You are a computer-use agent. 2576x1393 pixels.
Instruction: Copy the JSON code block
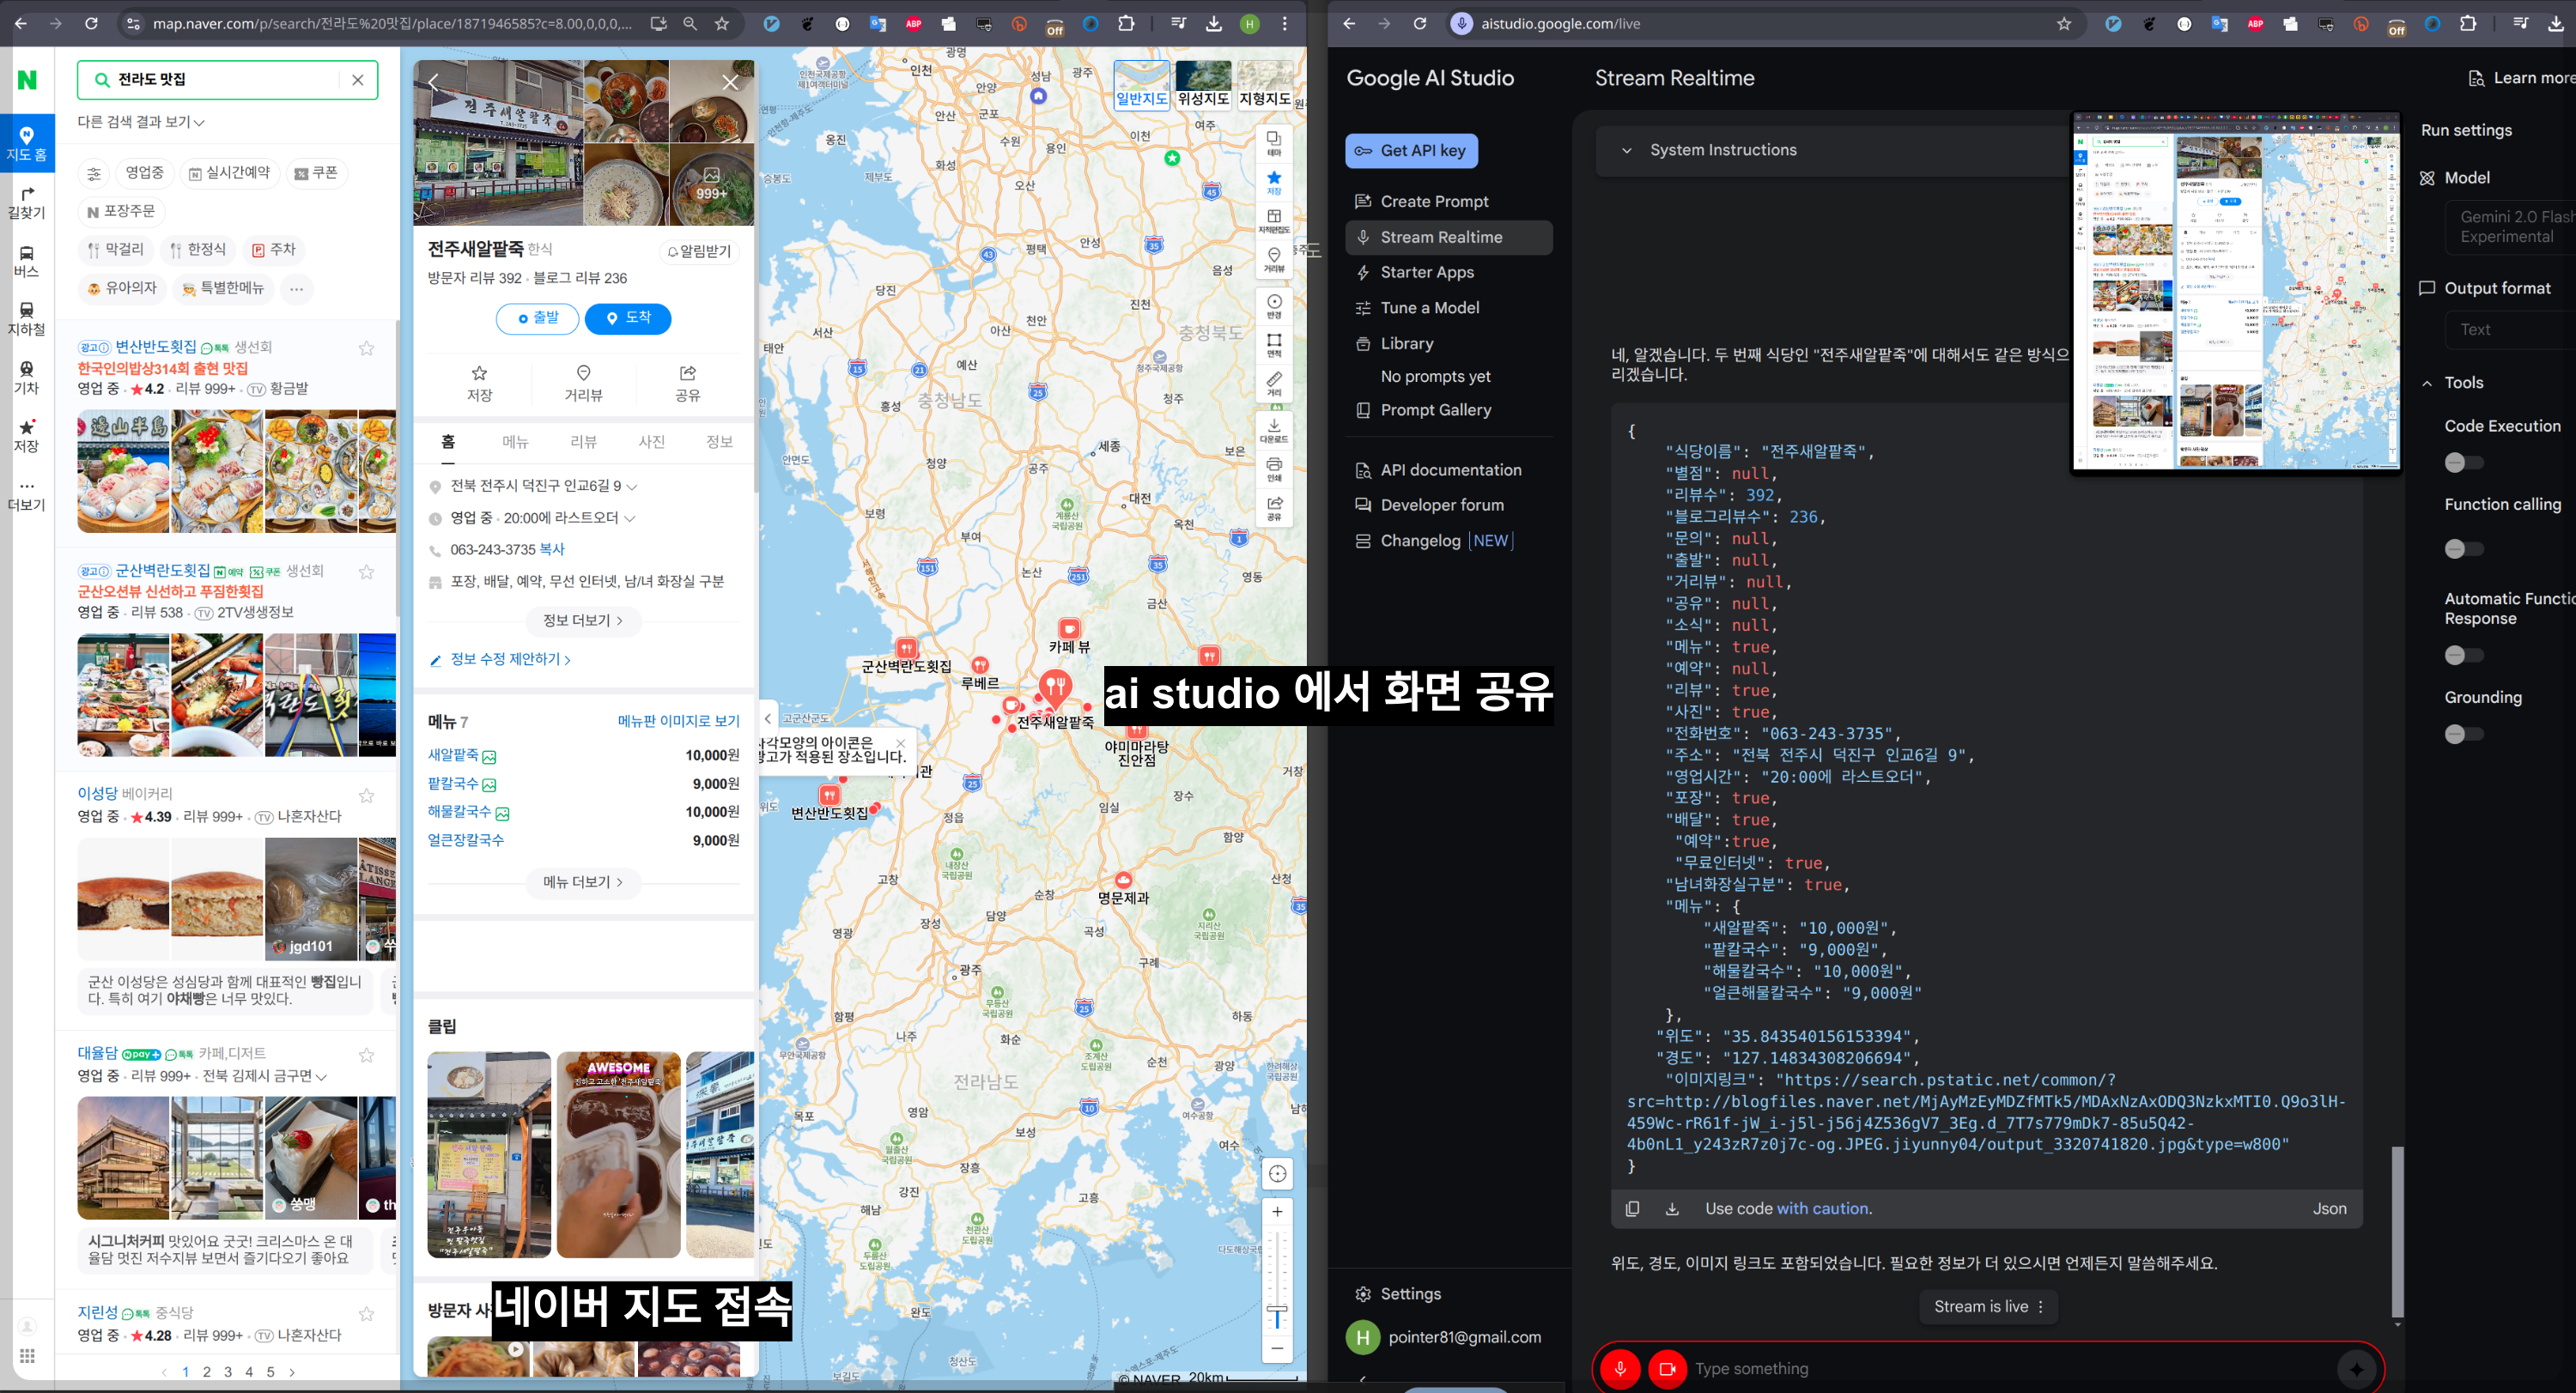(1632, 1208)
